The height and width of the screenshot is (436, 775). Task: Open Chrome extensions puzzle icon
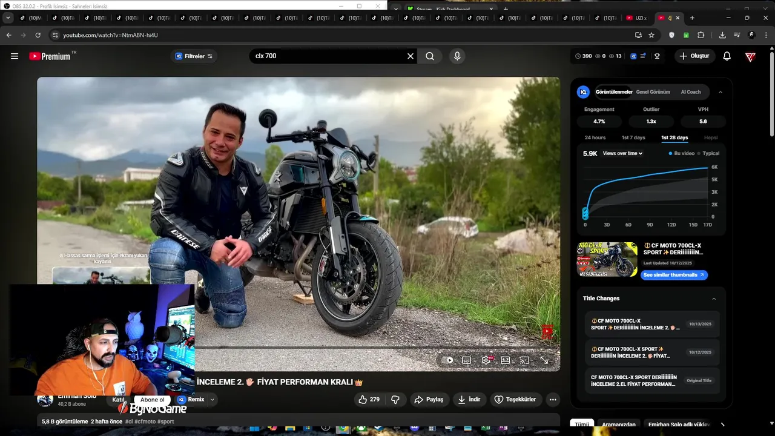pos(701,35)
